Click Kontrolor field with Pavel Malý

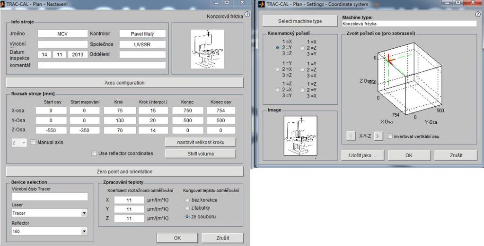tap(142, 34)
